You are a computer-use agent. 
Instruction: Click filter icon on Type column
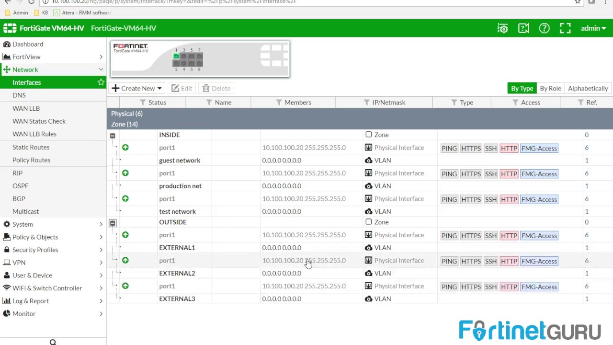454,103
